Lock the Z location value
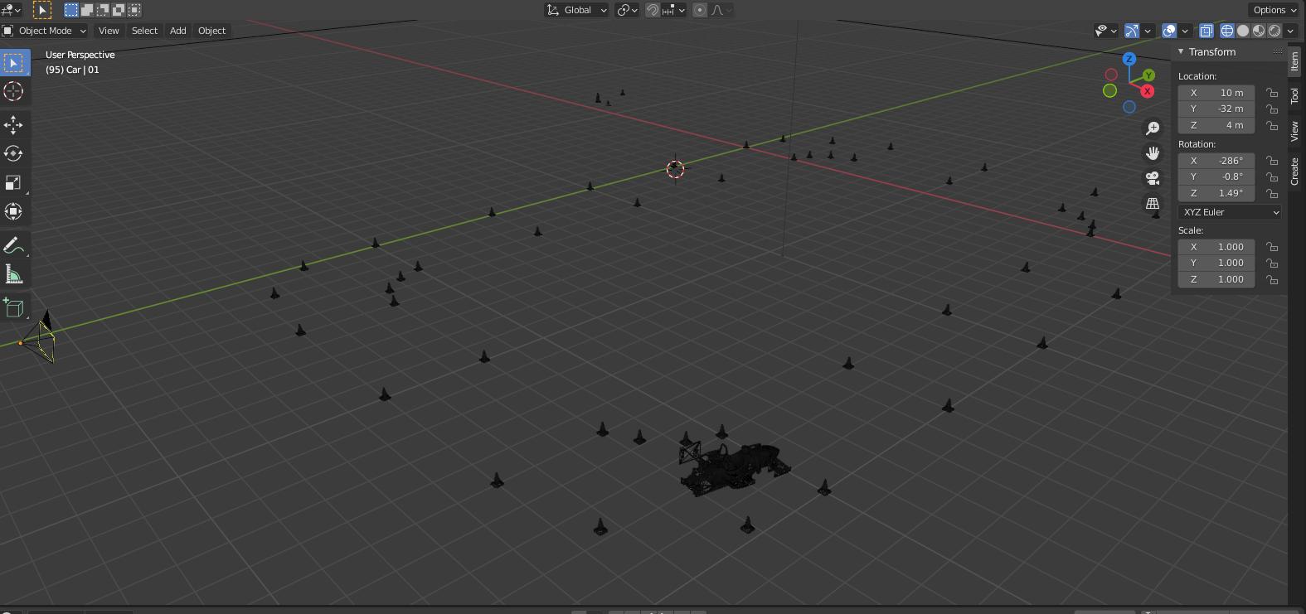The width and height of the screenshot is (1306, 614). (x=1272, y=125)
